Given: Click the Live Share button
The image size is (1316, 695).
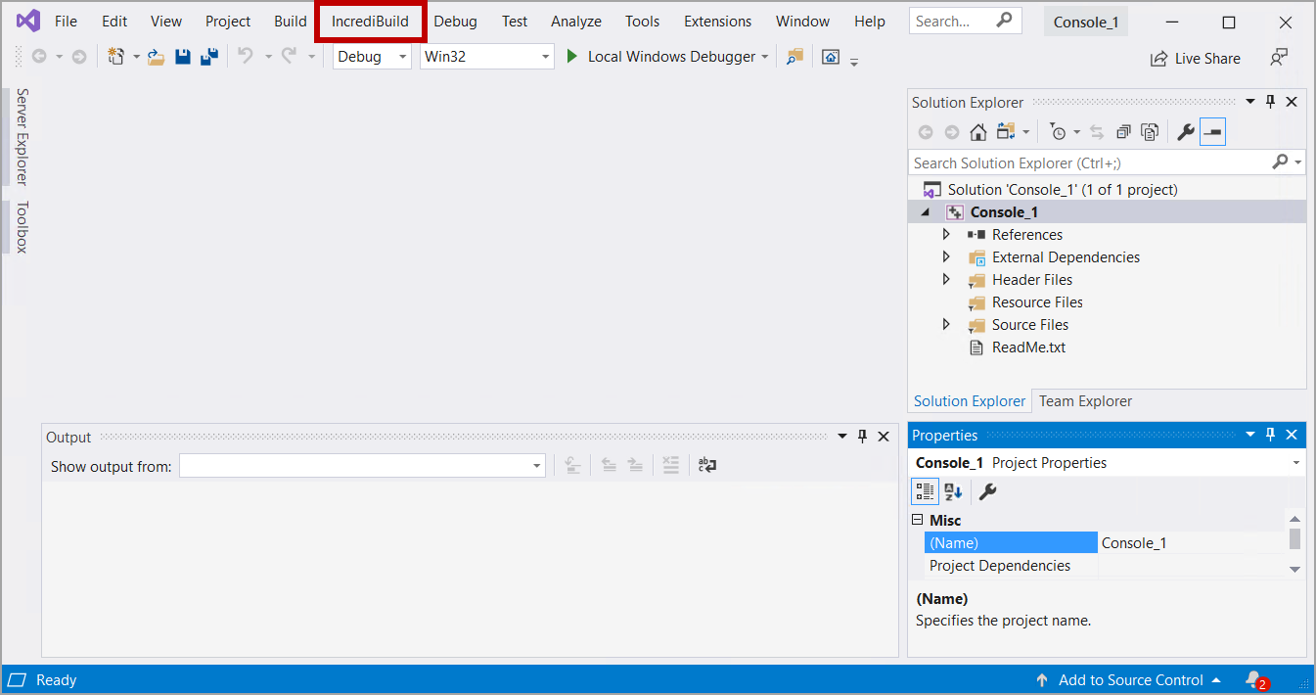Looking at the screenshot, I should pos(1196,59).
